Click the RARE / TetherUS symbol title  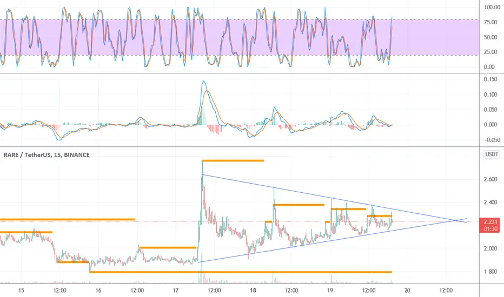[47, 155]
